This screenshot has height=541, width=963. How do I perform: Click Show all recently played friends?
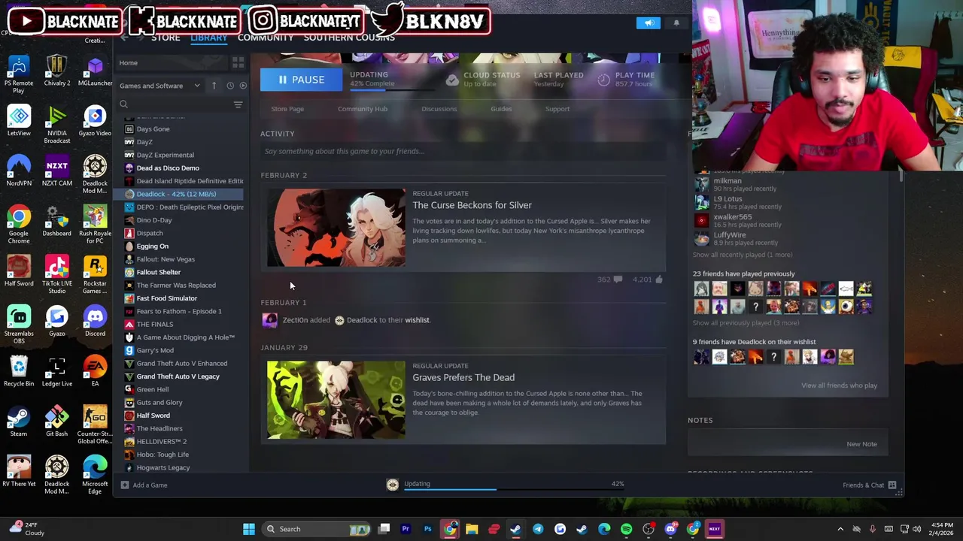tap(742, 255)
